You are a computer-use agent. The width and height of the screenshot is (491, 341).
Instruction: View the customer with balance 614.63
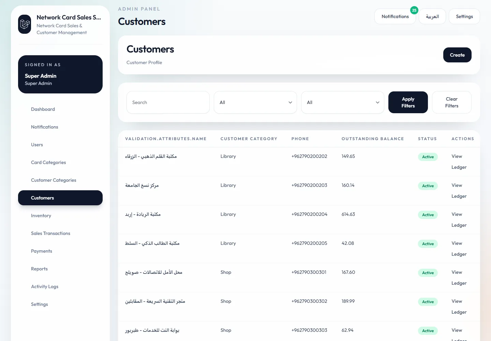point(457,214)
